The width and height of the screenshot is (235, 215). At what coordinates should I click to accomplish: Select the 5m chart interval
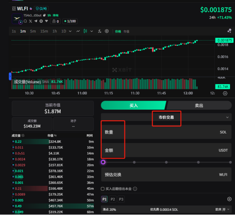[x=33, y=31]
